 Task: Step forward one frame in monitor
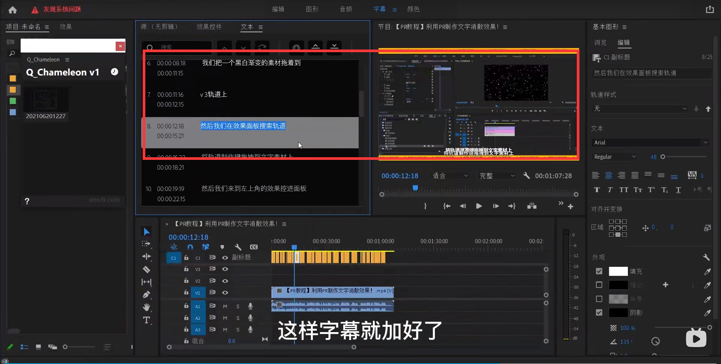pos(496,206)
